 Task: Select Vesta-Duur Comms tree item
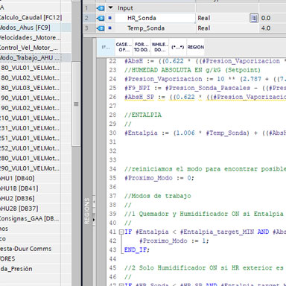pyautogui.click(x=26, y=249)
